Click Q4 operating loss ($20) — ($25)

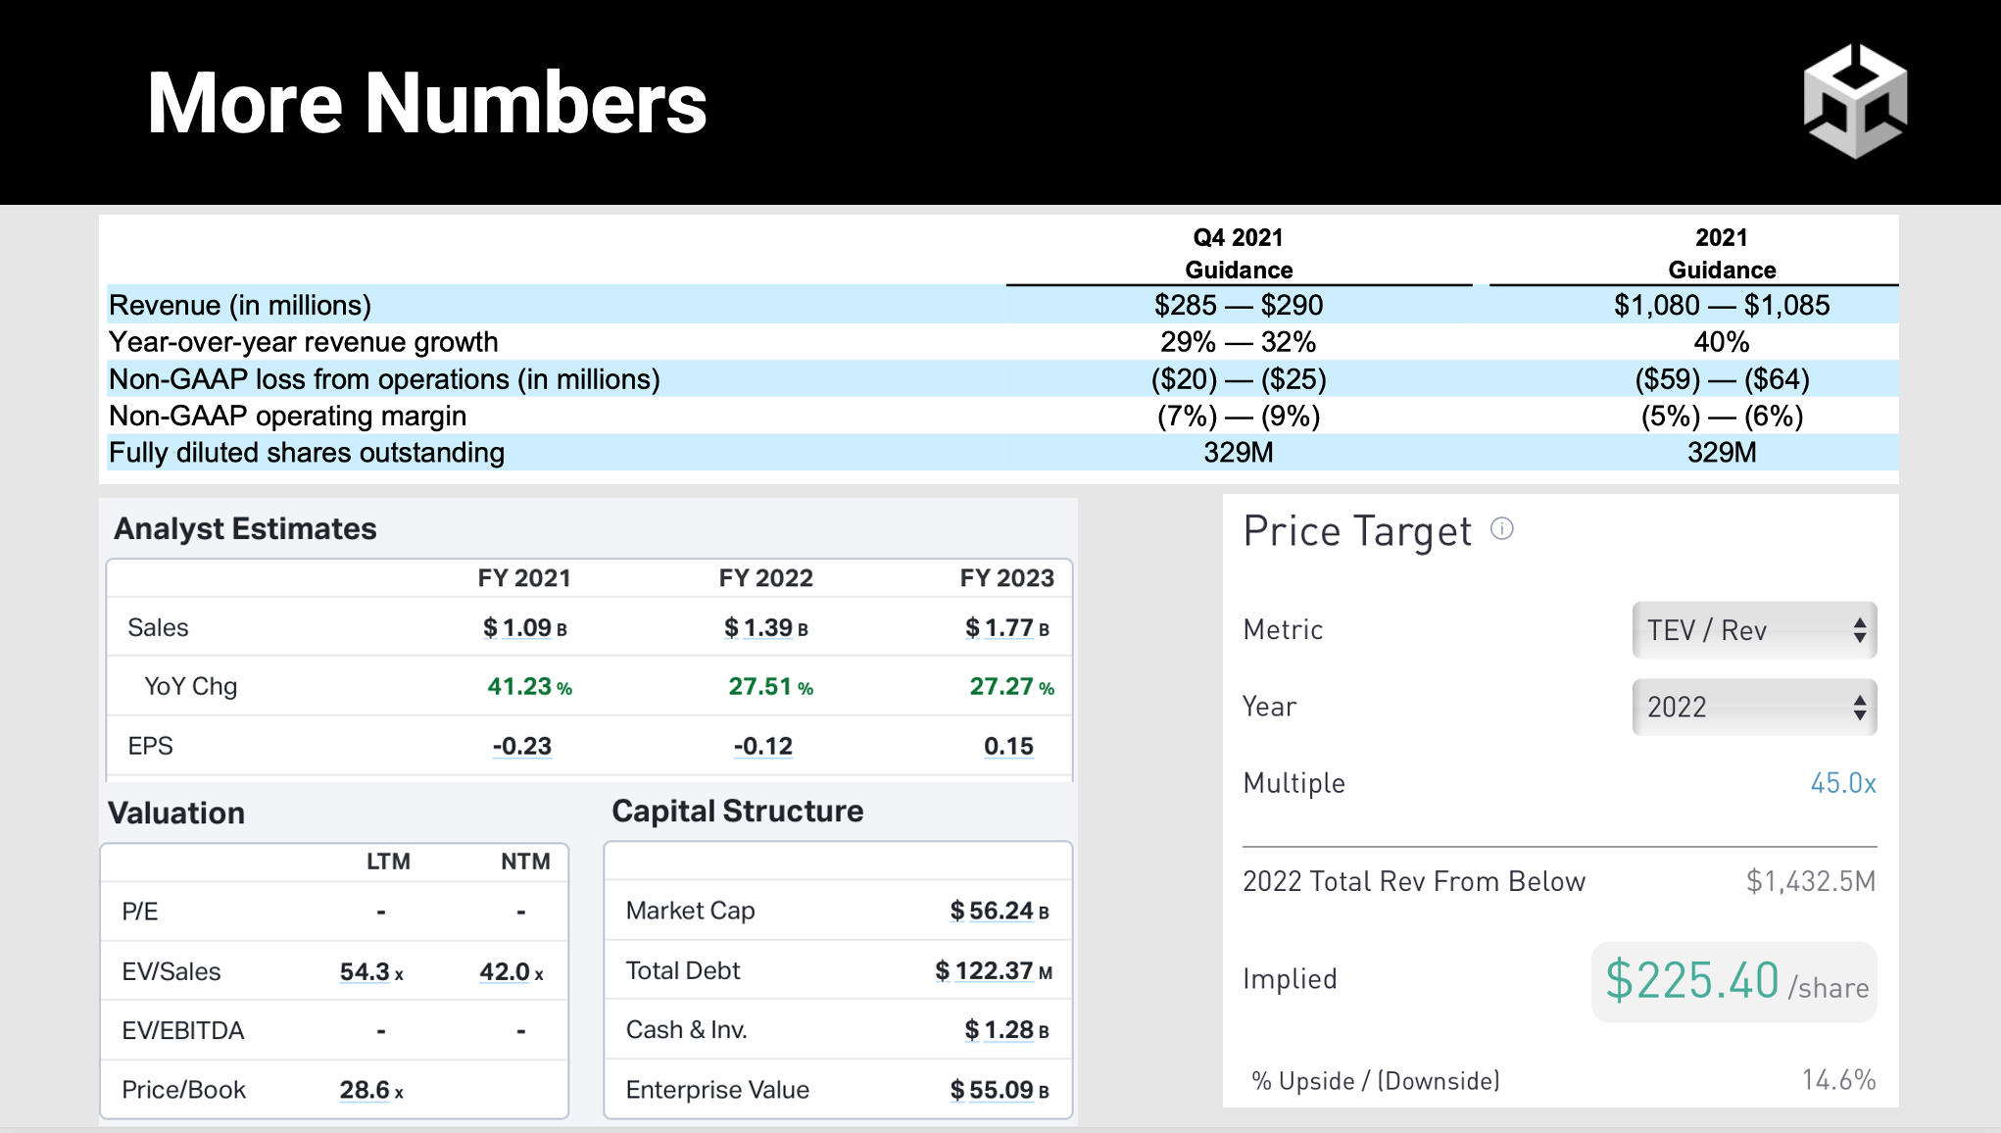(x=1239, y=379)
